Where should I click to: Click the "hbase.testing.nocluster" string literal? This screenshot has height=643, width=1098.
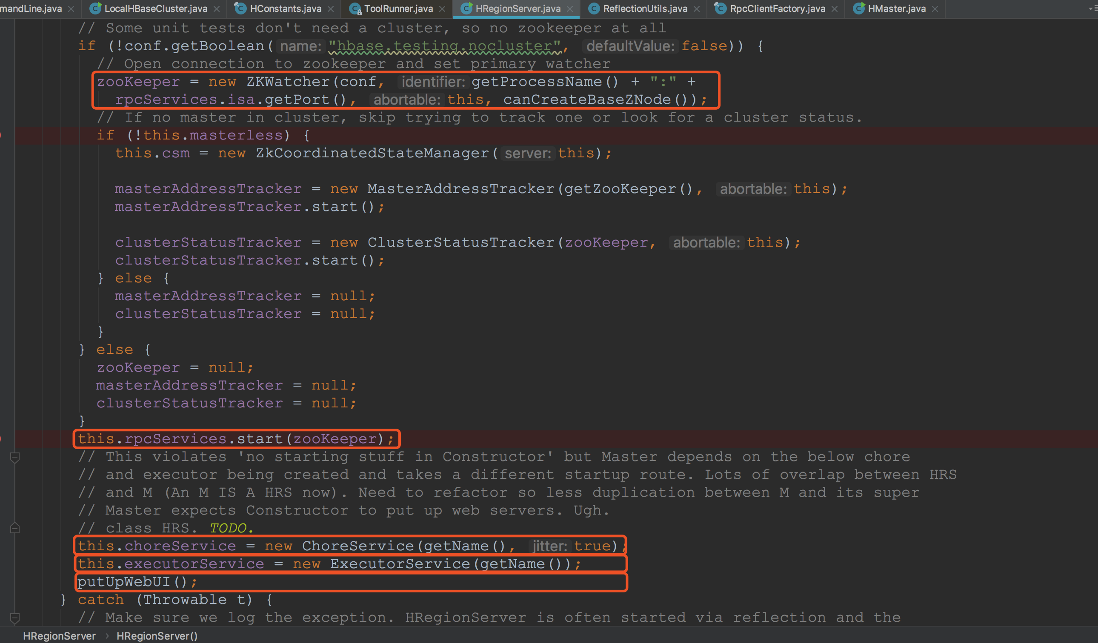pos(445,46)
